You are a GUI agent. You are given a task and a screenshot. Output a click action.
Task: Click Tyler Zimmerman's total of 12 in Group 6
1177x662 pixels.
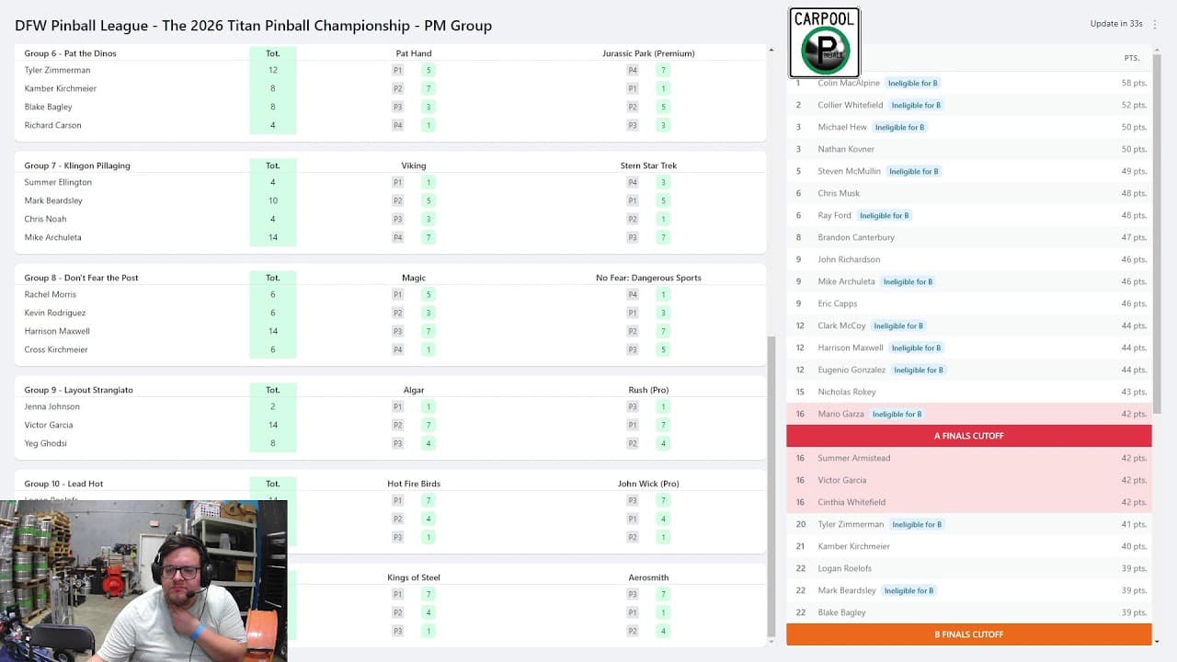(273, 70)
